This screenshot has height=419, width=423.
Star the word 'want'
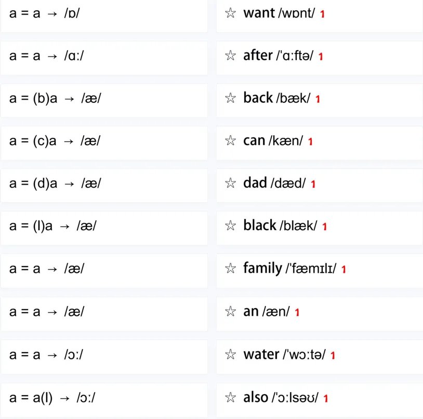click(x=230, y=13)
